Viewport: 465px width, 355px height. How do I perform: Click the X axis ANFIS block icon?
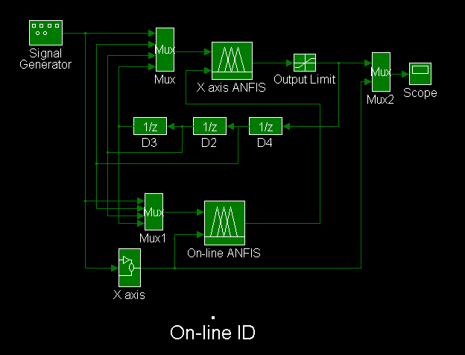pyautogui.click(x=232, y=60)
